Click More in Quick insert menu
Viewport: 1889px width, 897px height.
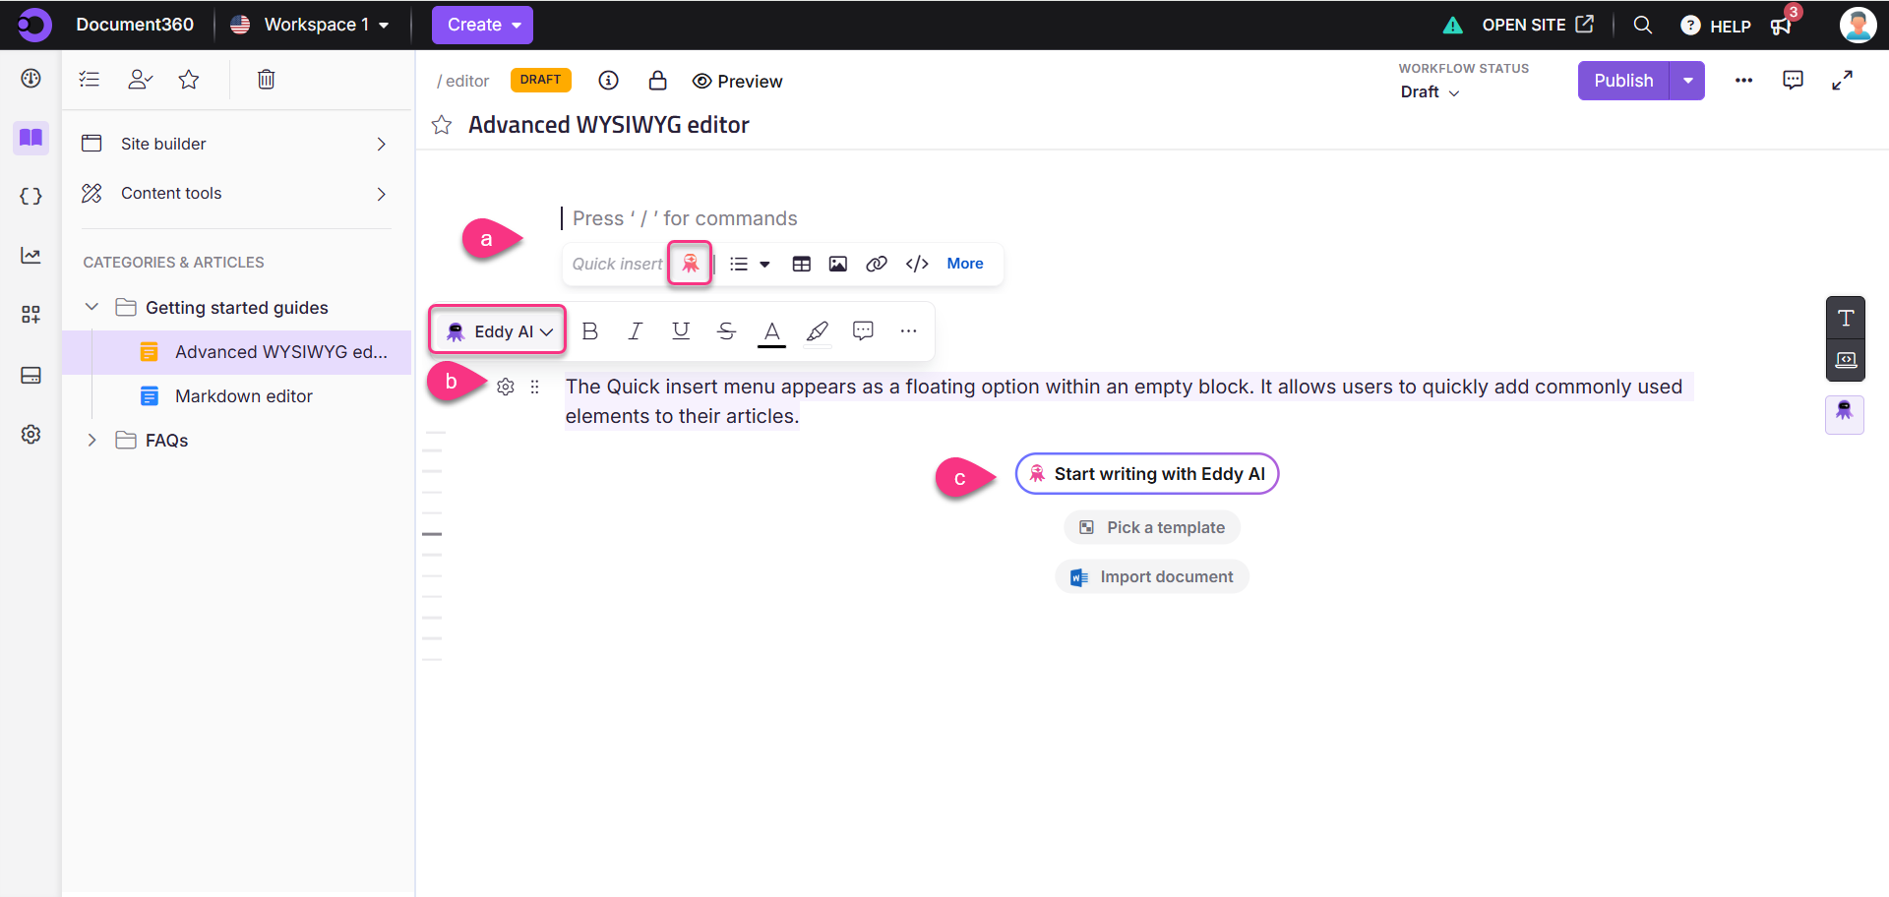[x=965, y=264]
